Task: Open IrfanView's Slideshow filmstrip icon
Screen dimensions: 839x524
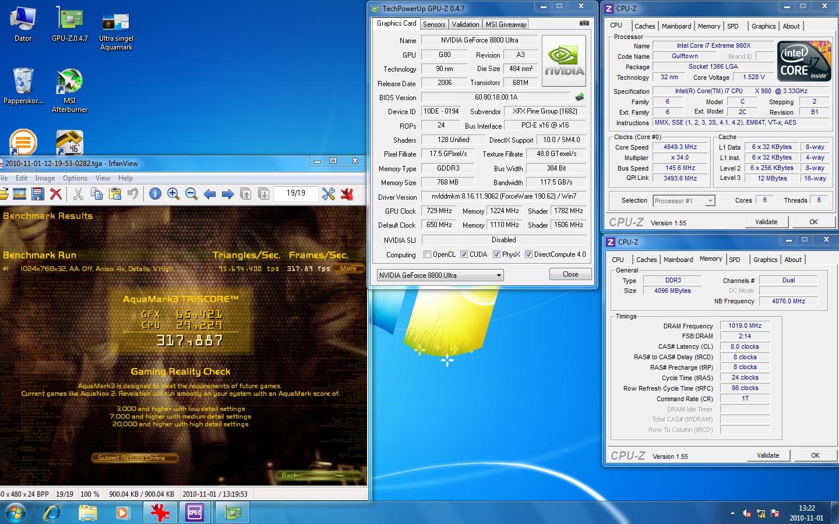Action: 20,194
